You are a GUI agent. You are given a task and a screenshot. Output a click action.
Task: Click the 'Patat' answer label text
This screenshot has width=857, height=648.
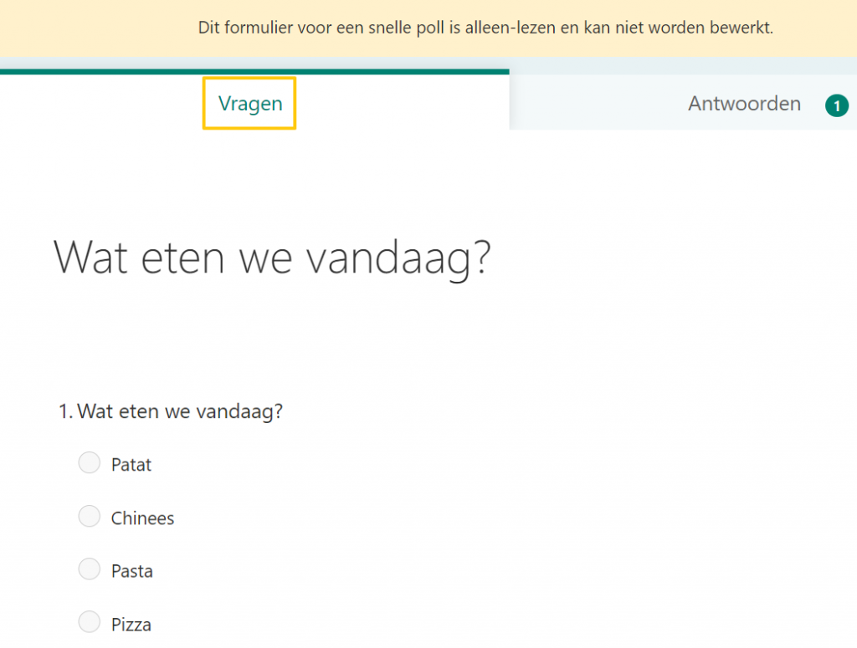coord(131,464)
